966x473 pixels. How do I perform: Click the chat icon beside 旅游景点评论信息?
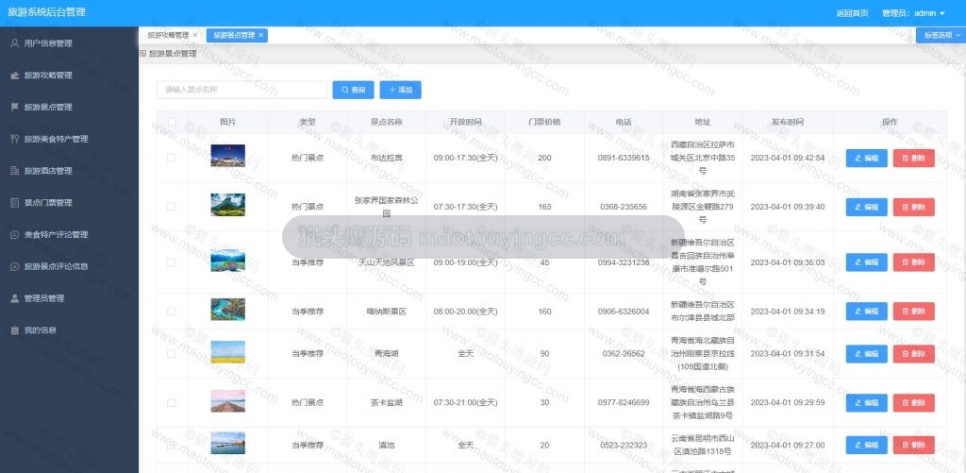(x=15, y=266)
